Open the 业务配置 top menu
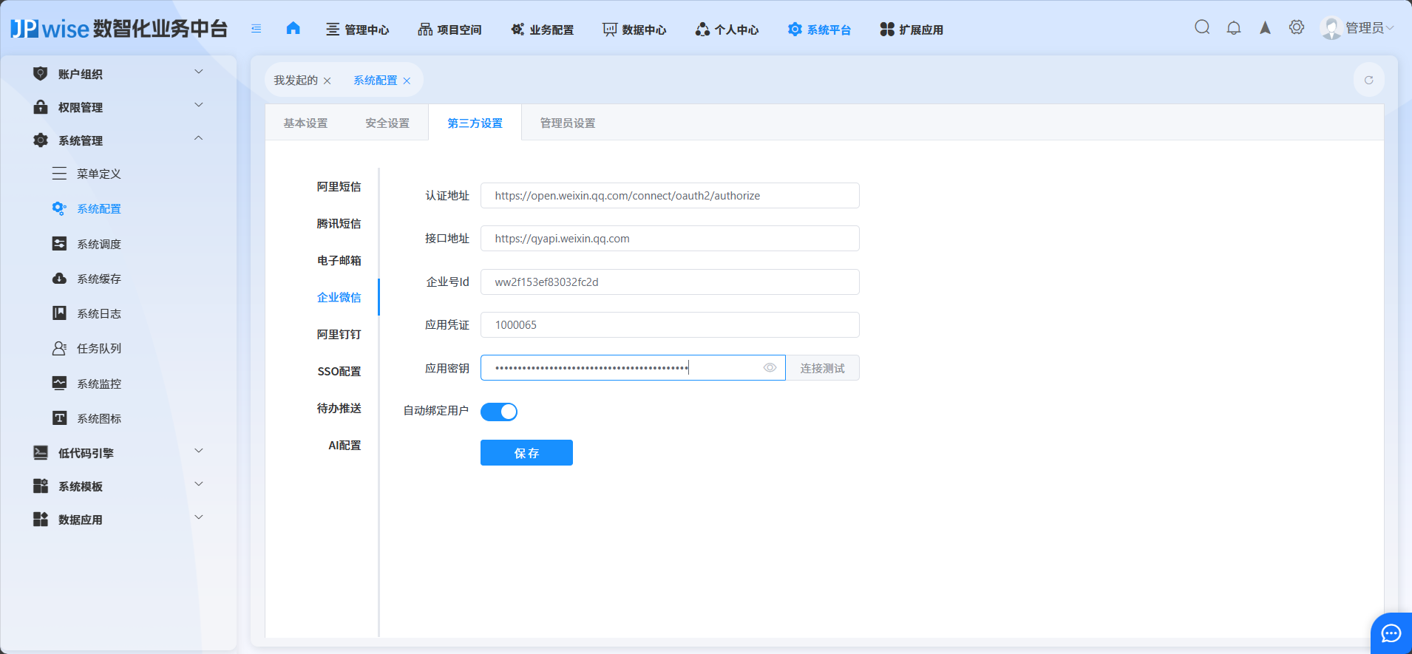 tap(542, 30)
